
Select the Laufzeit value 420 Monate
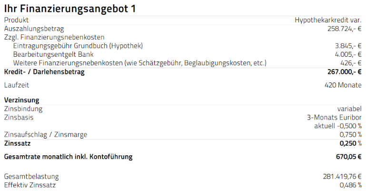(x=343, y=85)
